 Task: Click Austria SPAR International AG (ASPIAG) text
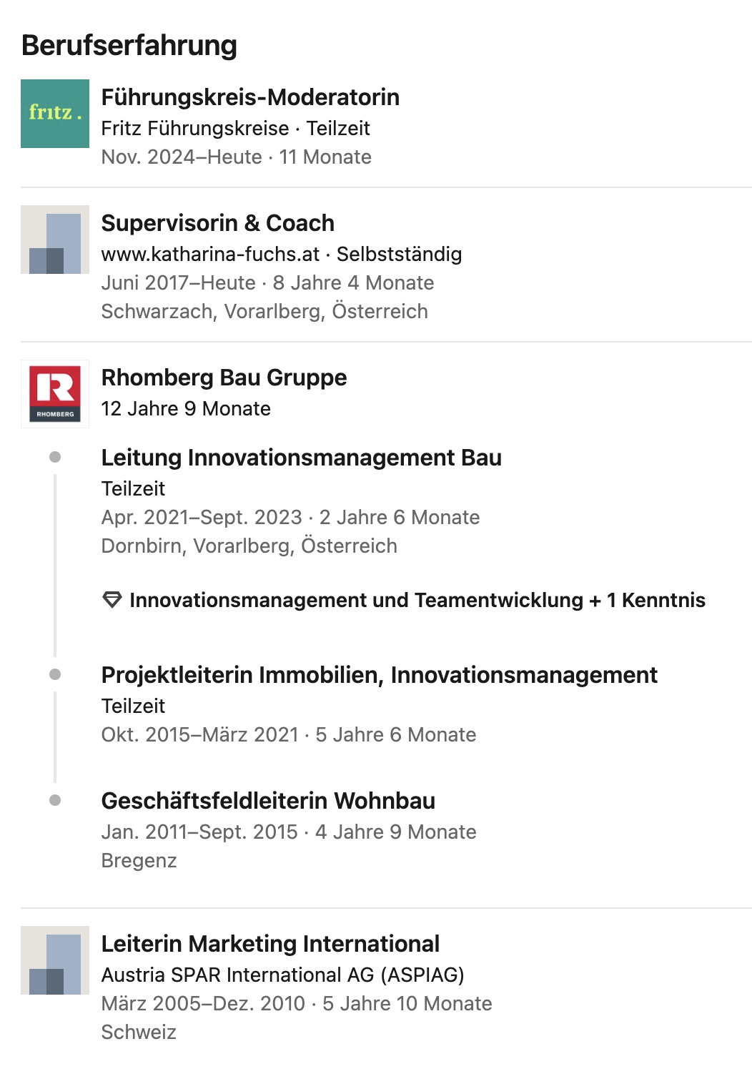tap(282, 975)
